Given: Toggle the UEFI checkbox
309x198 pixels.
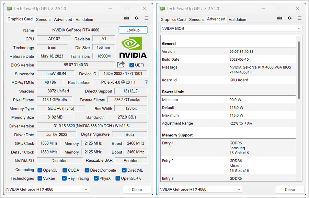Looking at the screenshot, I should point(132,65).
